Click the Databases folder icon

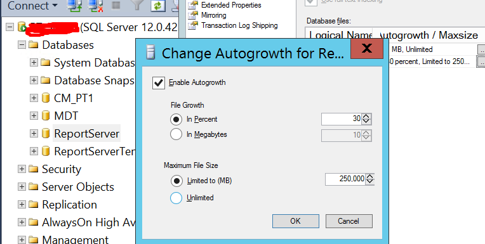pyautogui.click(x=33, y=45)
